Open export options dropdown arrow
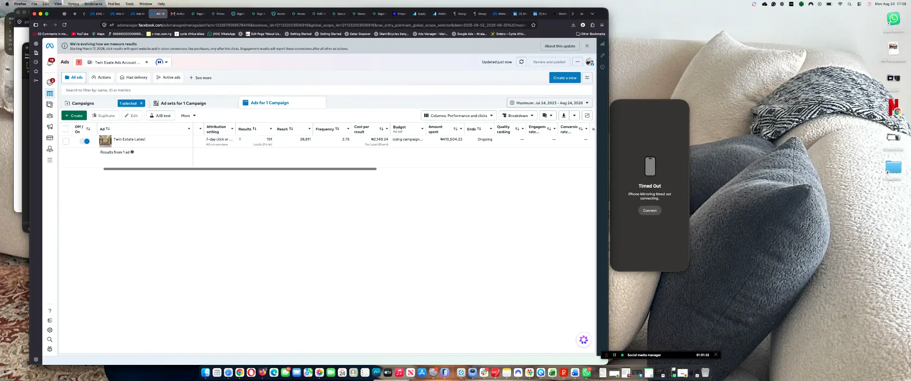 click(x=575, y=116)
